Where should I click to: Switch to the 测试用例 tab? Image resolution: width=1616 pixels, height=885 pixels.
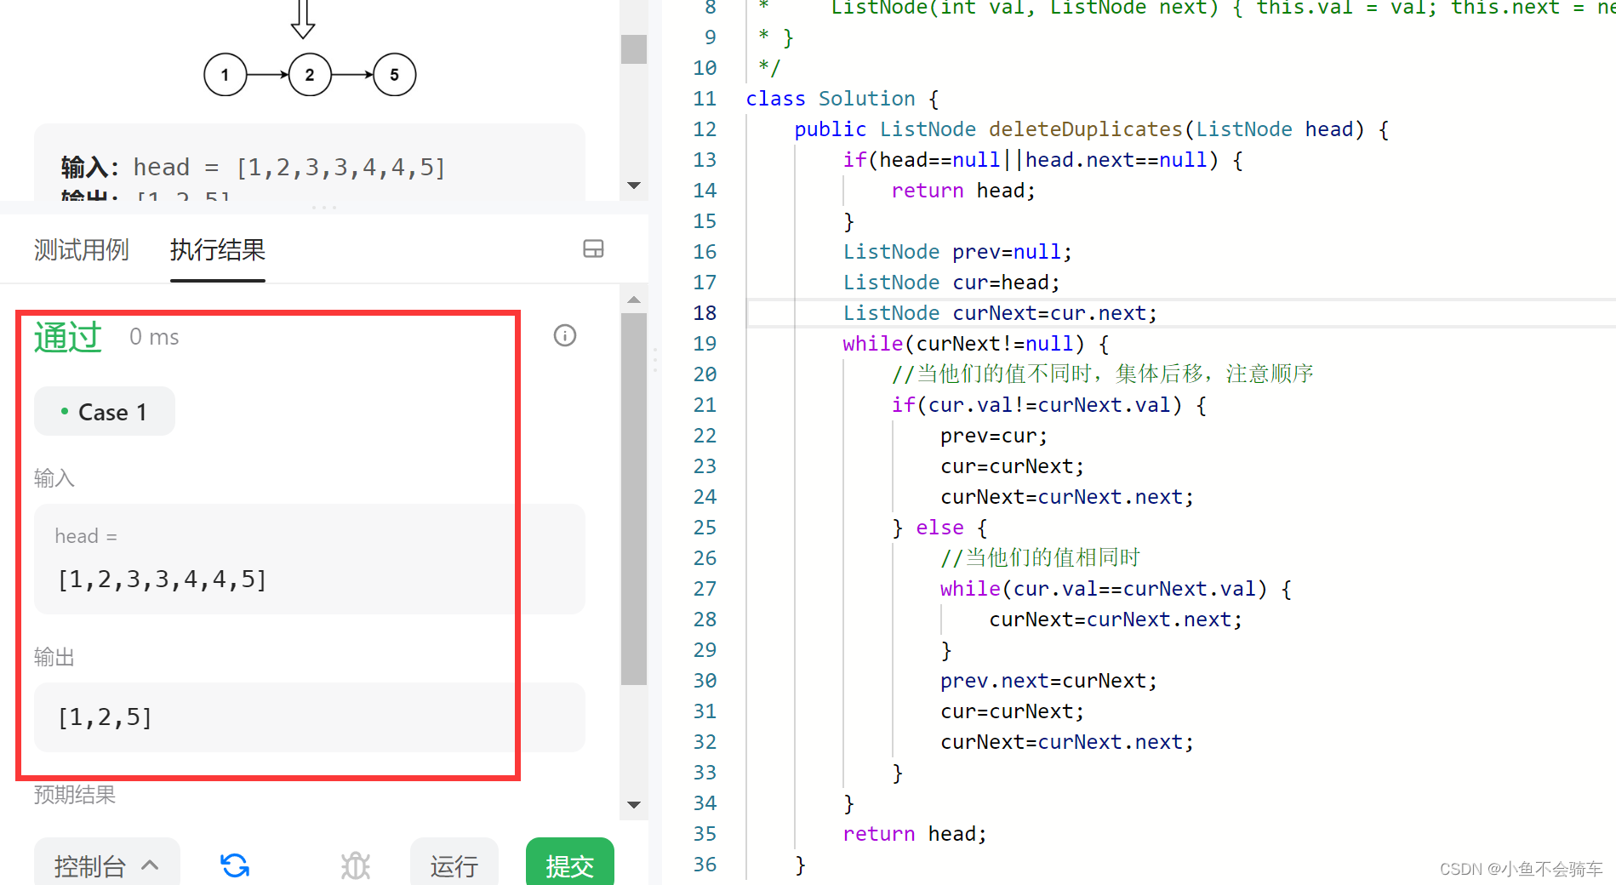pos(81,249)
